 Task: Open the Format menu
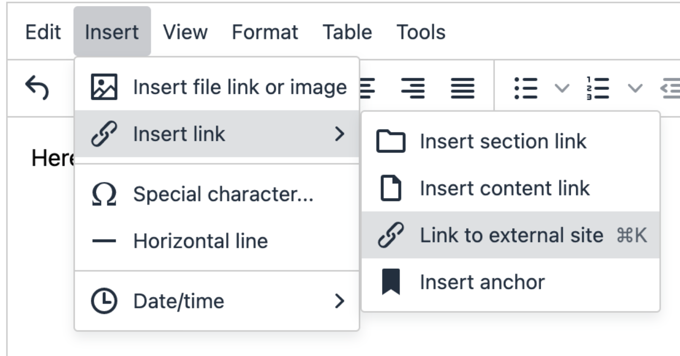click(265, 32)
